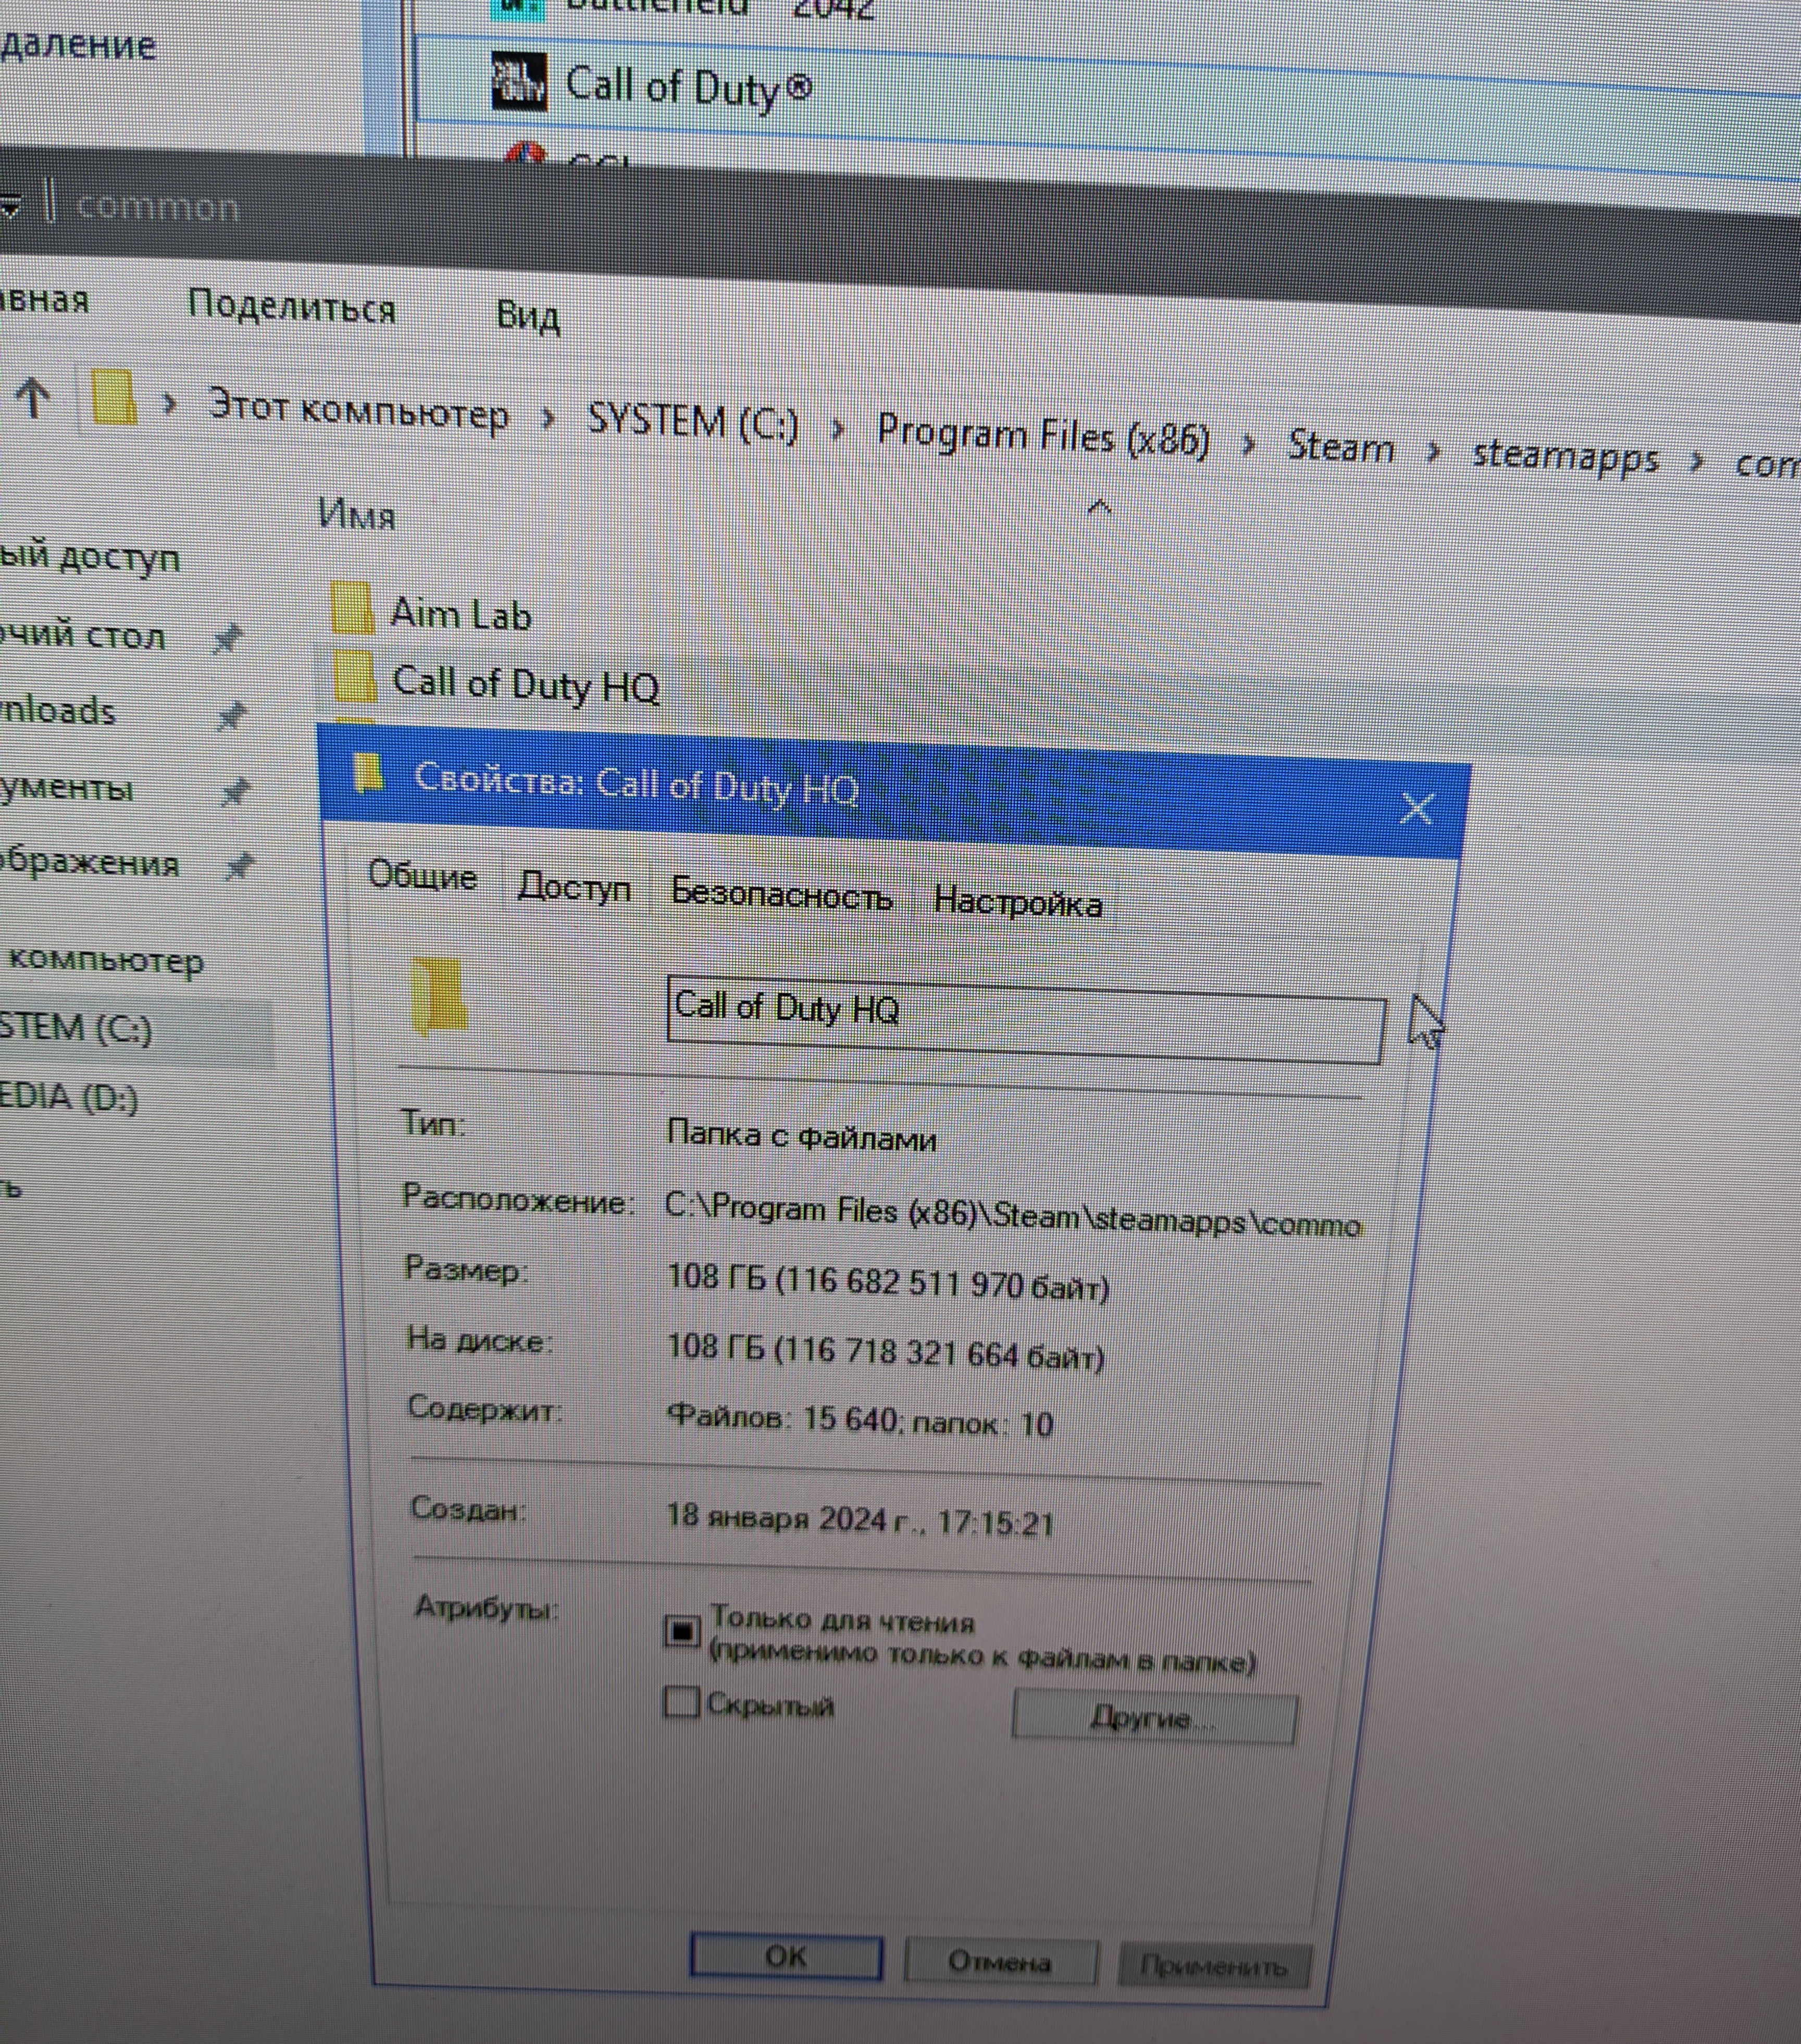Toggle the Только для чтения checkbox
Image resolution: width=1801 pixels, height=2044 pixels.
tap(681, 1631)
